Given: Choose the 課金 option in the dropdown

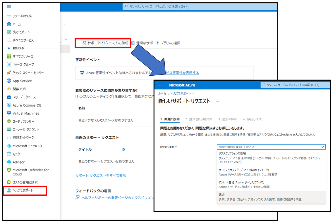Looking at the screenshot, I should pyautogui.click(x=221, y=194).
